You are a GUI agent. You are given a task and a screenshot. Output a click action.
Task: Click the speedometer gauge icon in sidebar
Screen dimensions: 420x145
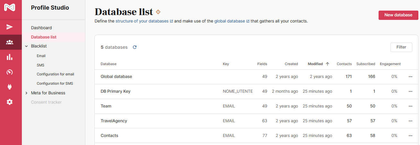point(10,72)
